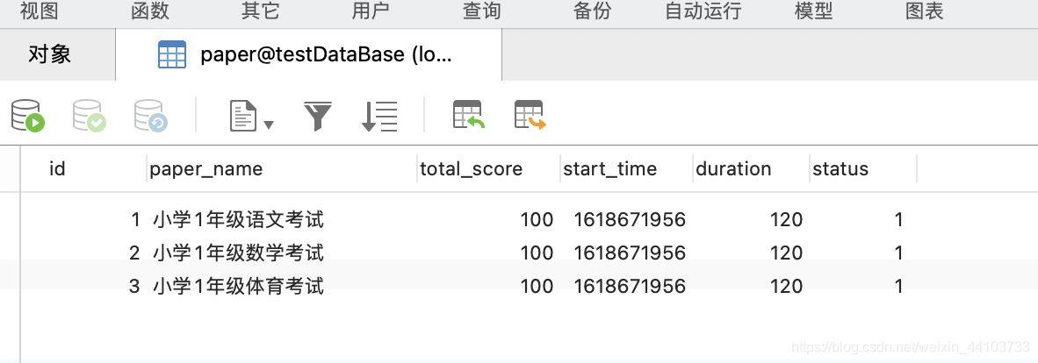The width and height of the screenshot is (1038, 363).
Task: Open the 函数 toolbar section
Action: coord(149,11)
